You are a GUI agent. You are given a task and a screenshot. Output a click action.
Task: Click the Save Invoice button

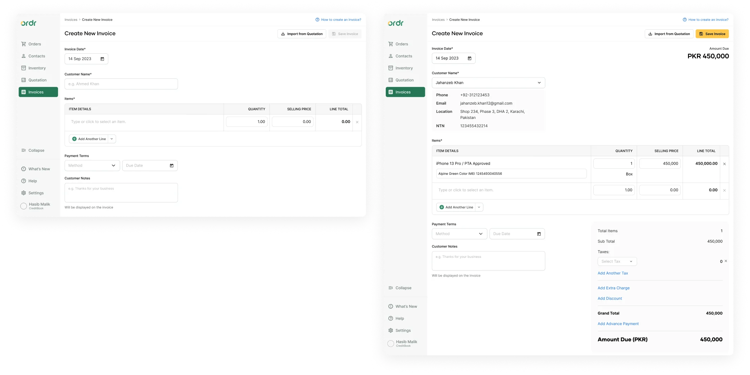coord(712,34)
